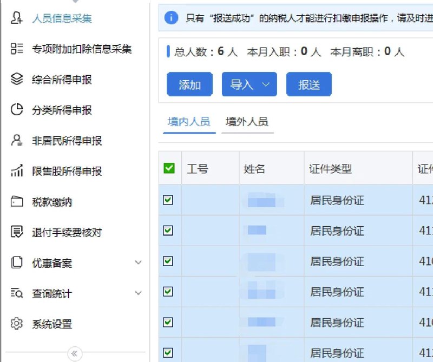Click the 税款缴纳 folder icon

17,201
